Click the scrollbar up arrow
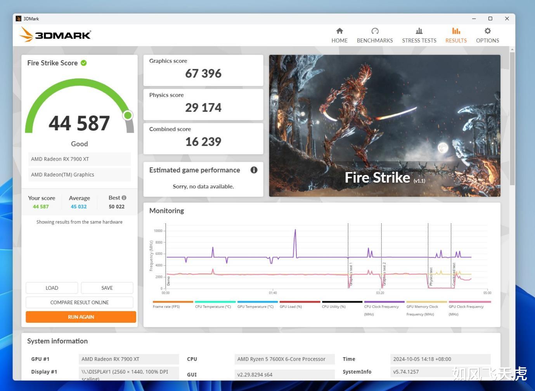The width and height of the screenshot is (535, 391). pos(512,50)
